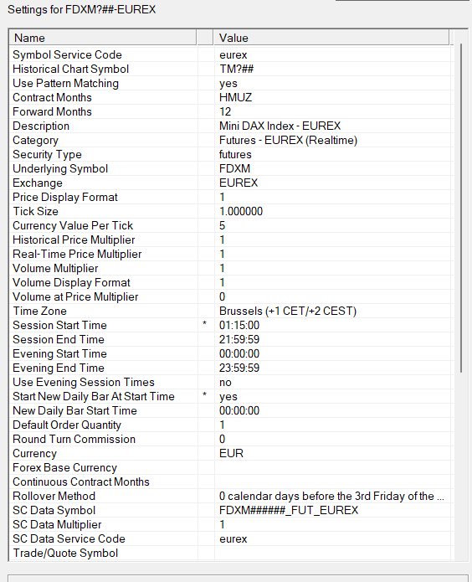472x582 pixels.
Task: Click the Value column header
Action: 331,38
